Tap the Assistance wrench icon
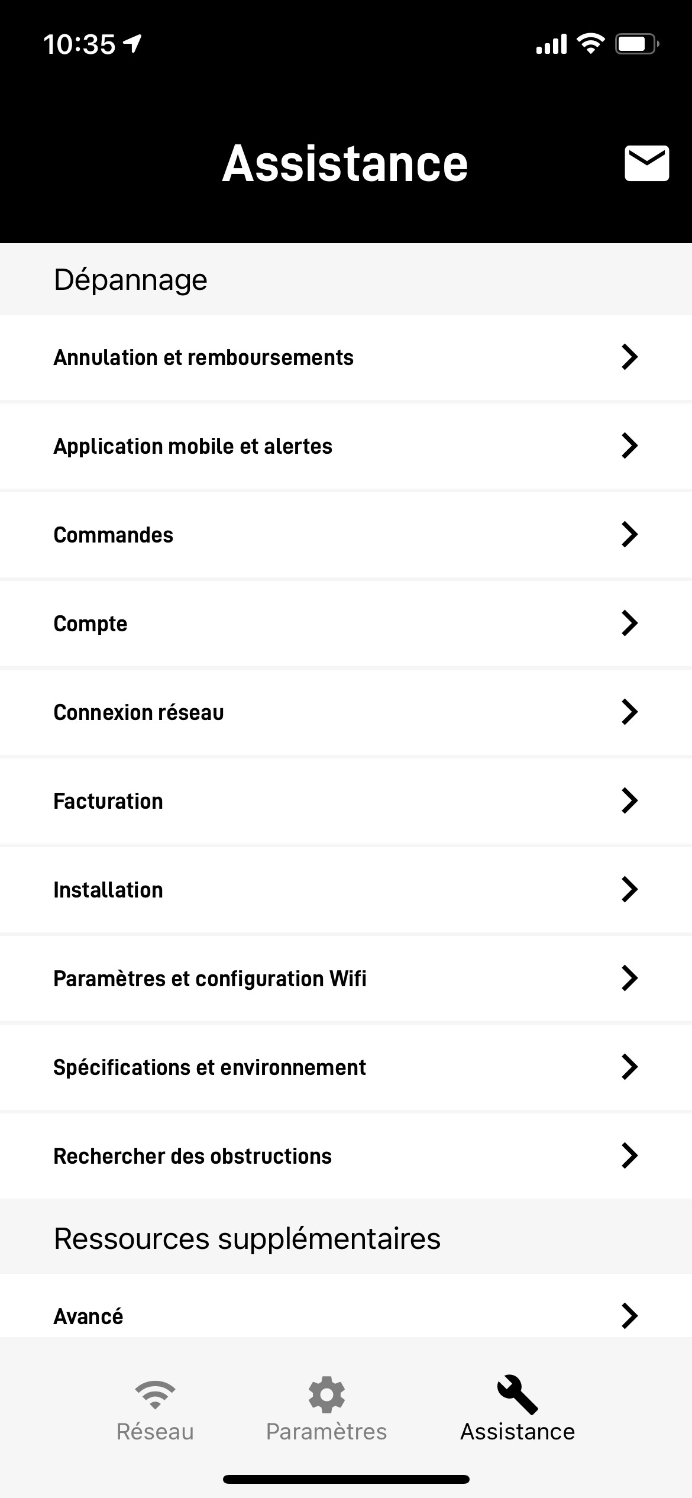This screenshot has height=1498, width=692. [x=518, y=1394]
